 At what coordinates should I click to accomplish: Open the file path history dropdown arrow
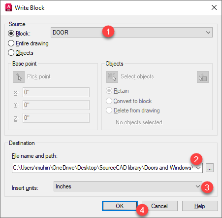[198, 168]
